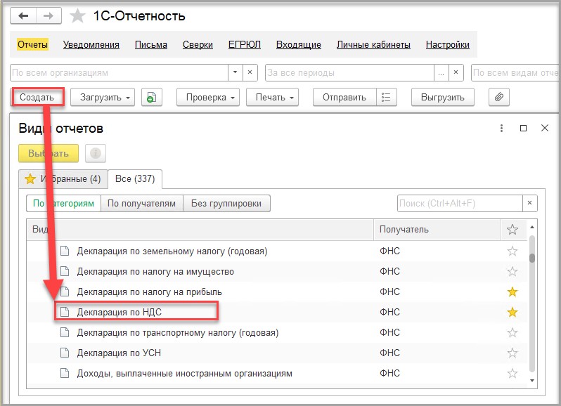Screen dimensions: 561x406
Task: Click the scrollbar down arrow in report list
Action: pyautogui.click(x=532, y=381)
